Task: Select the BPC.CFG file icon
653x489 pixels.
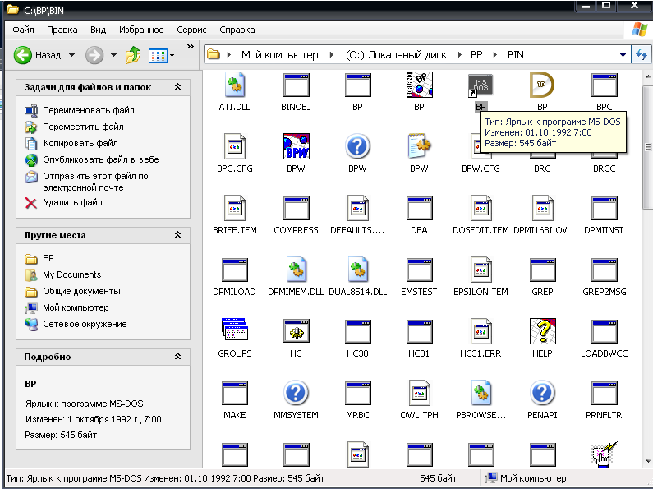Action: (234, 146)
